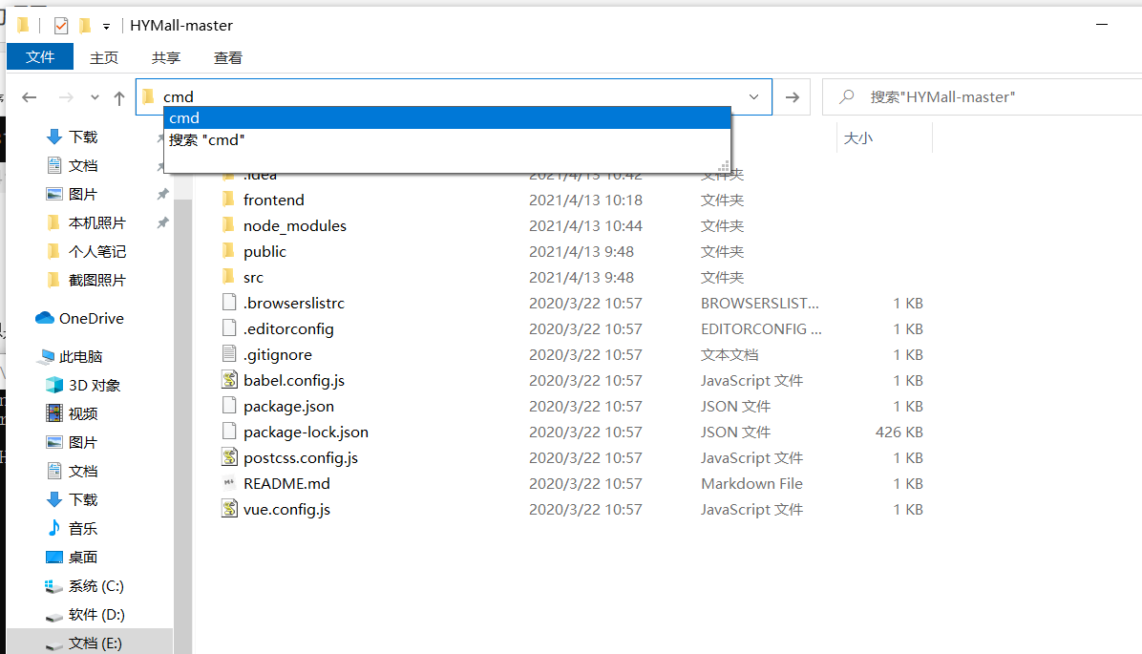This screenshot has width=1142, height=654.
Task: Select the postcss.config.js file icon
Action: click(229, 457)
